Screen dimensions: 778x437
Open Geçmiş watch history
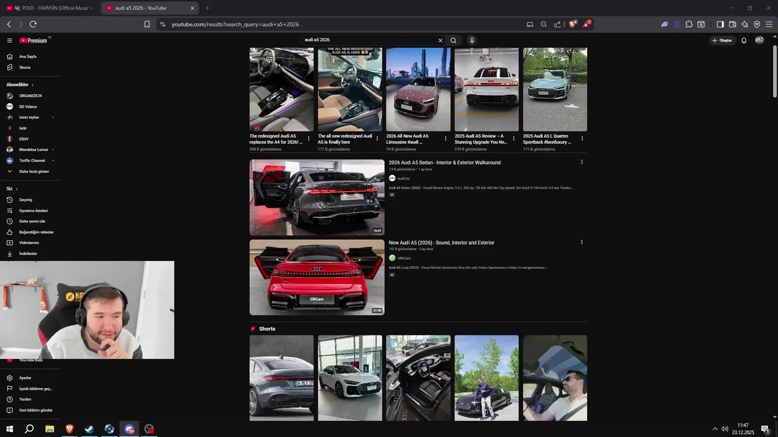30,200
